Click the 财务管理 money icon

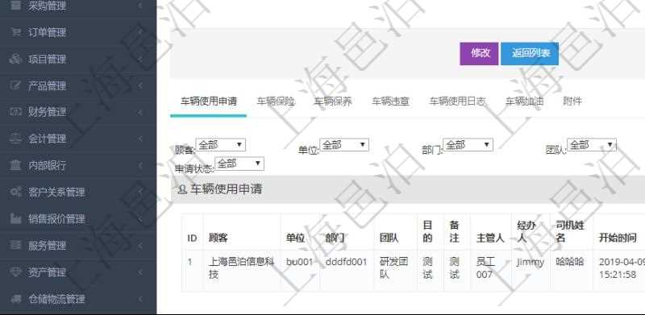click(15, 112)
